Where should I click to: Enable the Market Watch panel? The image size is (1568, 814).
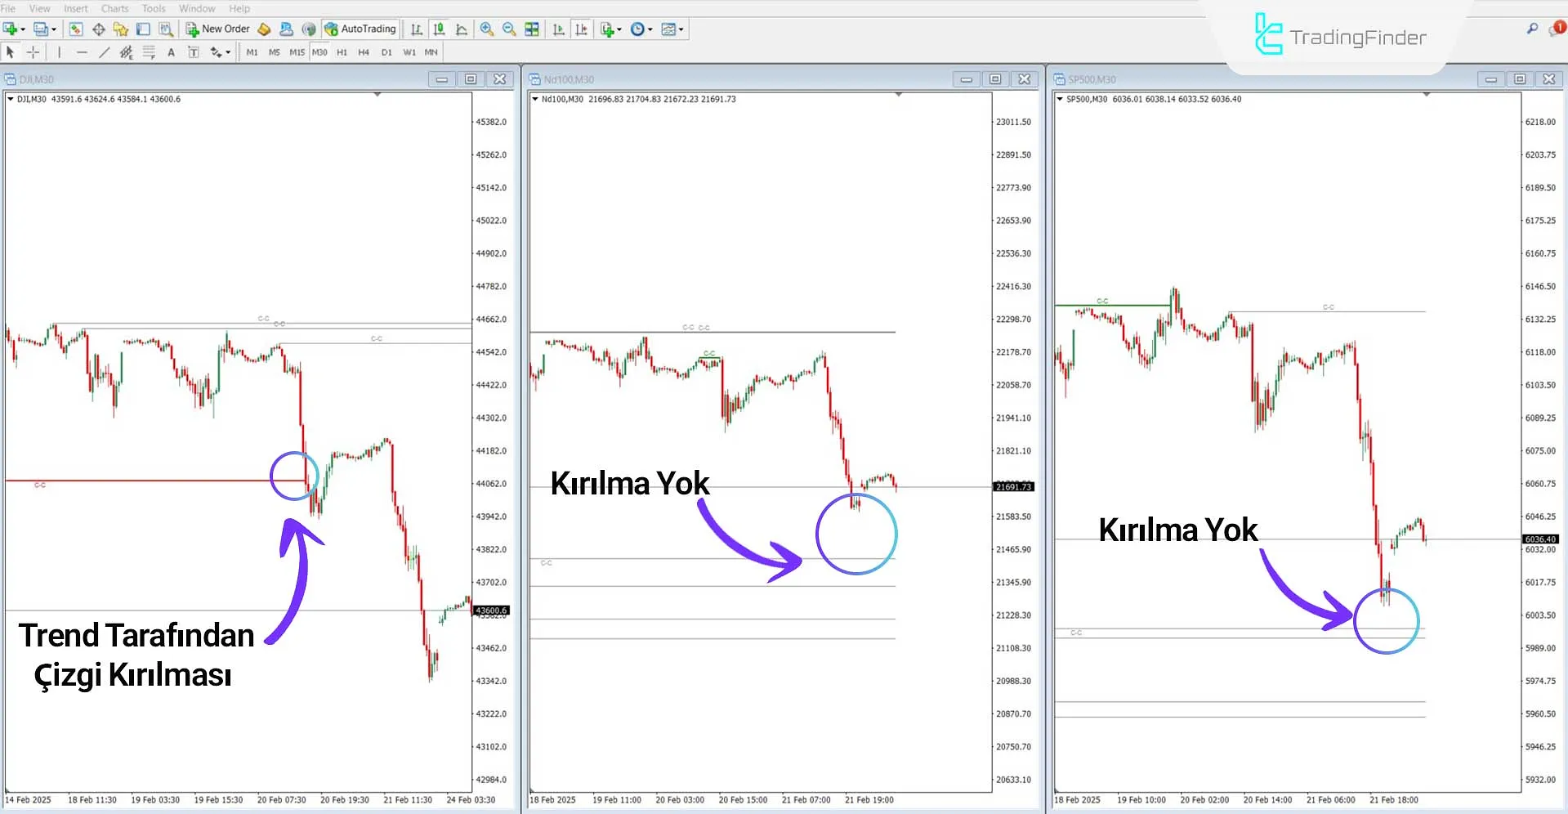click(75, 29)
